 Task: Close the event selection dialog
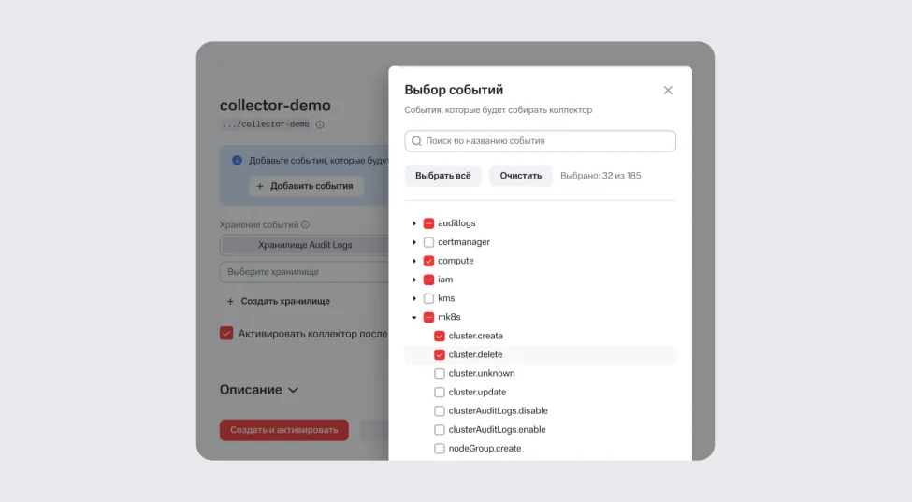coord(668,91)
